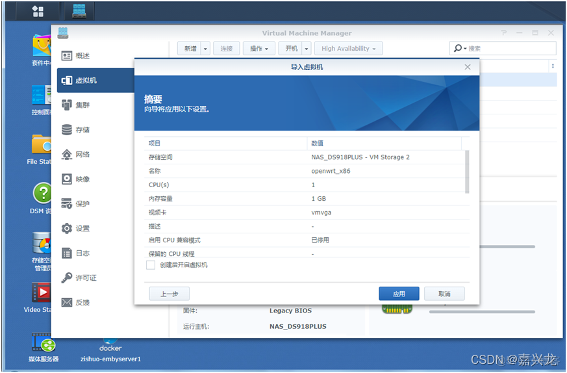Click the 已停用 status value
Screen dimensions: 567x373
coord(320,240)
